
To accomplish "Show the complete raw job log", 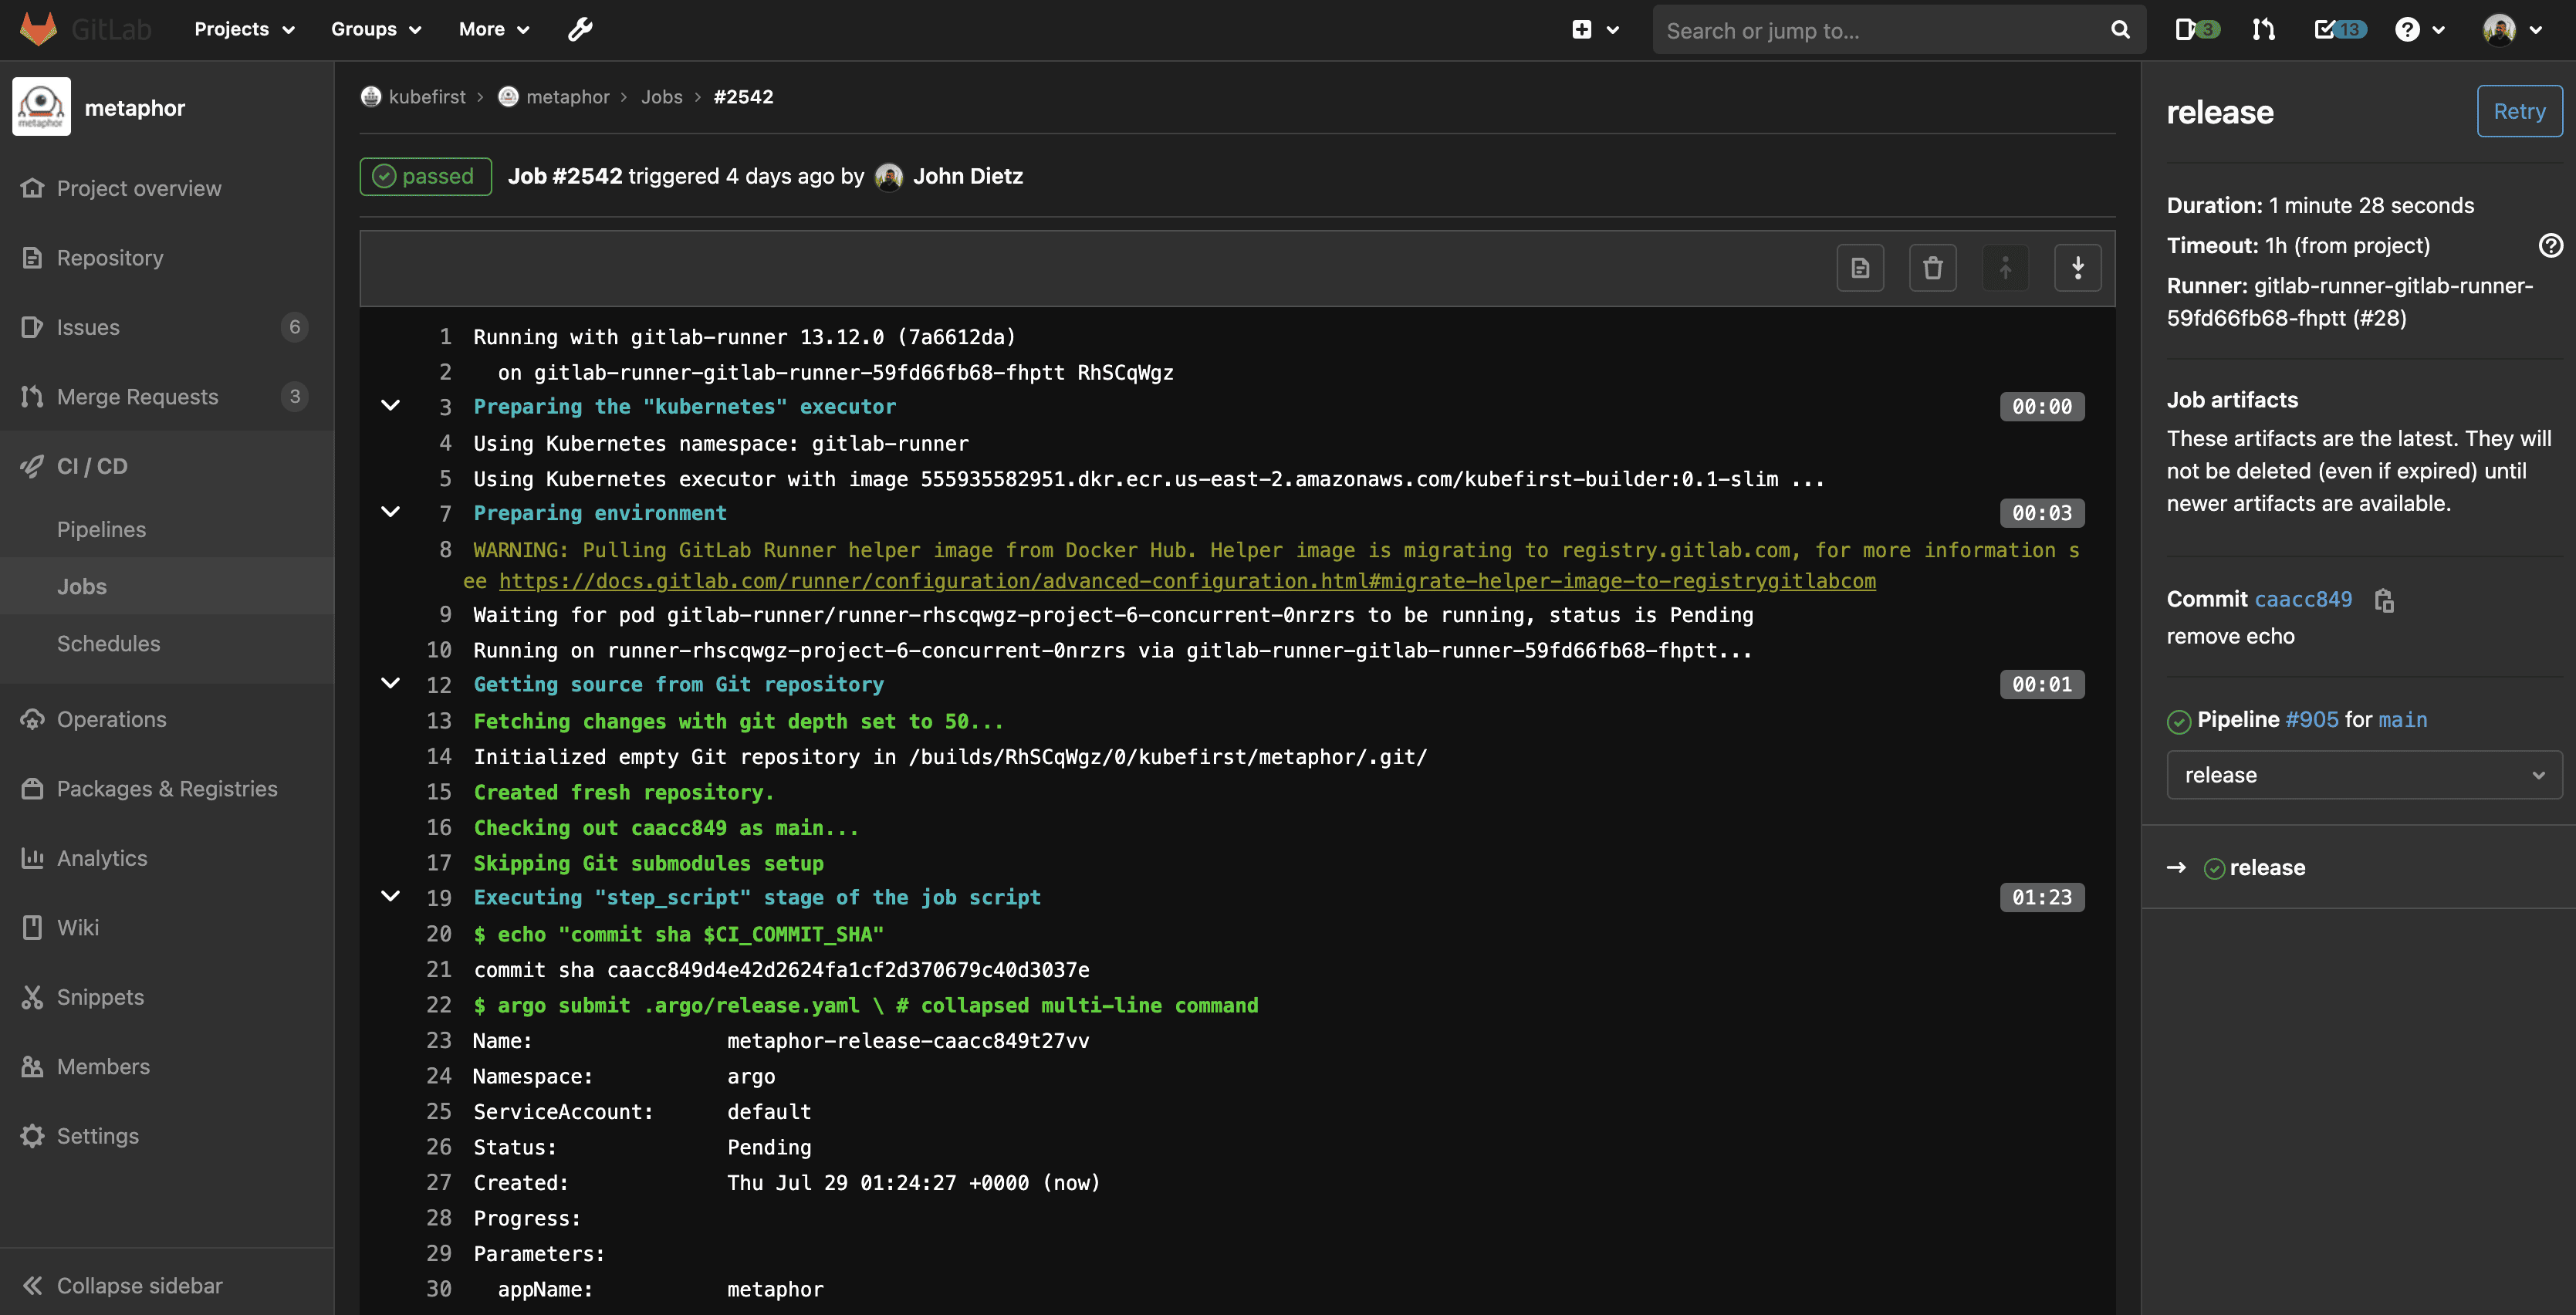I will [x=1860, y=268].
